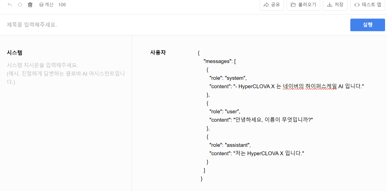
Task: Place cursor on "role": "system" line
Action: pyautogui.click(x=228, y=78)
